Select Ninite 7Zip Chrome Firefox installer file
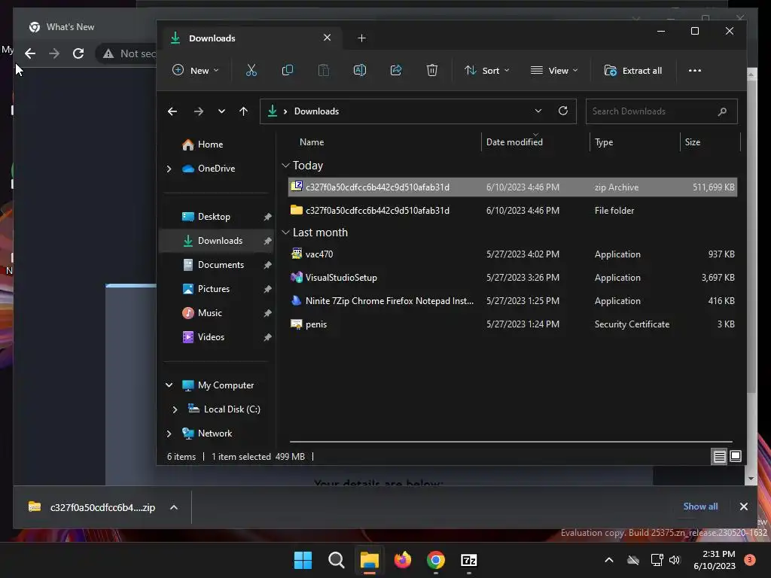Image resolution: width=771 pixels, height=578 pixels. click(512, 301)
